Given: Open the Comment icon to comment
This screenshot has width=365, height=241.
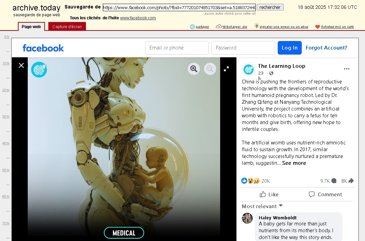Looking at the screenshot, I should [x=325, y=194].
